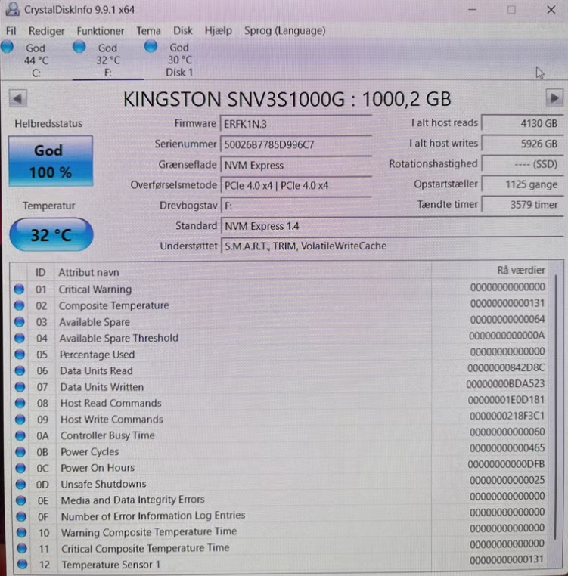568x576 pixels.
Task: Click the CrystalDiskInfo app icon in title bar
Action: pos(12,9)
